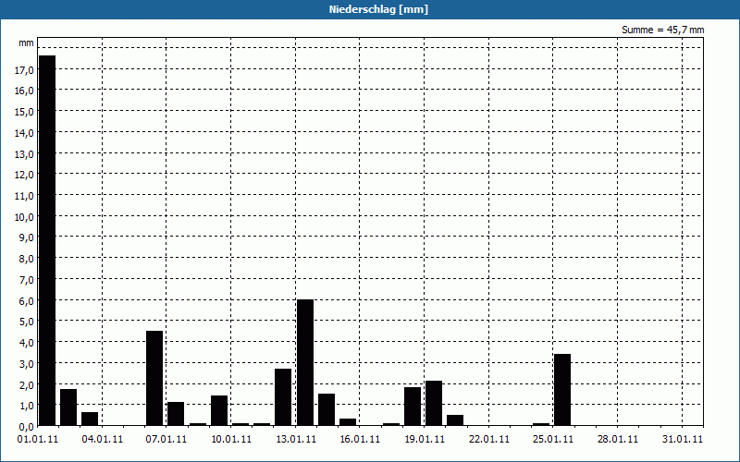Select the 15,0 y-axis label
The width and height of the screenshot is (740, 462).
coord(24,112)
